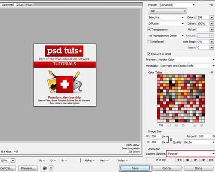The image size is (215, 172).
Task: Open the Metadata Copyright and Contact Info dropdown
Action: [x=187, y=66]
